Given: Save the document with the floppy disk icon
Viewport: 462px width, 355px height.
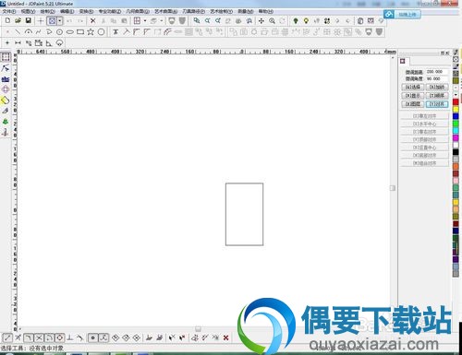Looking at the screenshot, I should (x=29, y=20).
